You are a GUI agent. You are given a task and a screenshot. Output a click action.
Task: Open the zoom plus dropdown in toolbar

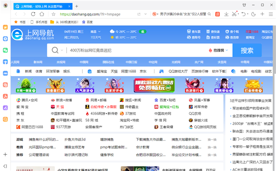262,14
